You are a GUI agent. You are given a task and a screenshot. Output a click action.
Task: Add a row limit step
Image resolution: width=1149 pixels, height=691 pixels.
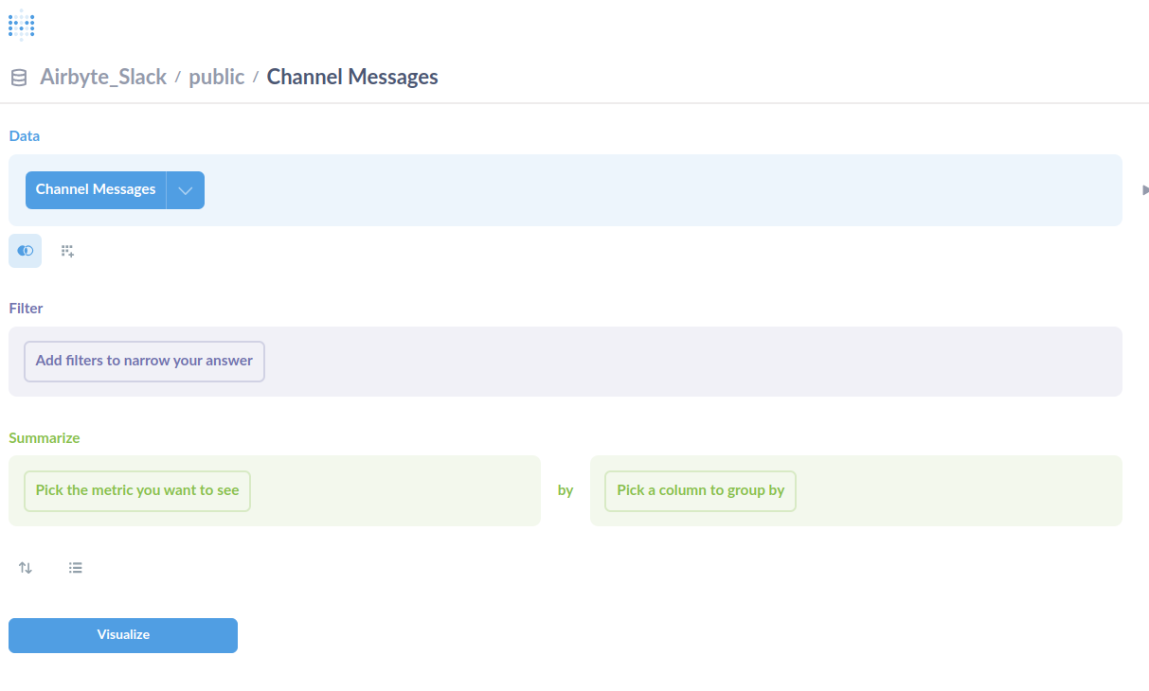76,568
